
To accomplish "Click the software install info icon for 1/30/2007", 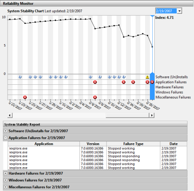I will tap(56, 77).
